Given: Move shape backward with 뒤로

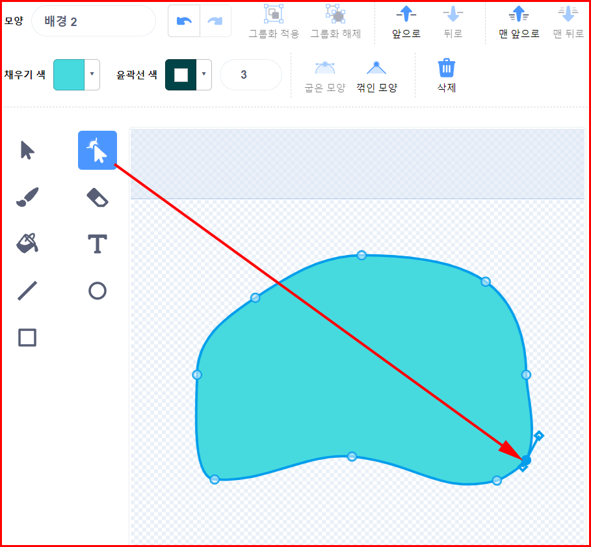Looking at the screenshot, I should (453, 22).
